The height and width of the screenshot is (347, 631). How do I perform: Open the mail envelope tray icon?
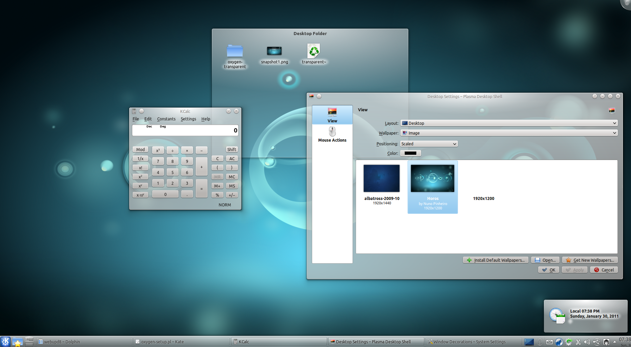point(549,342)
